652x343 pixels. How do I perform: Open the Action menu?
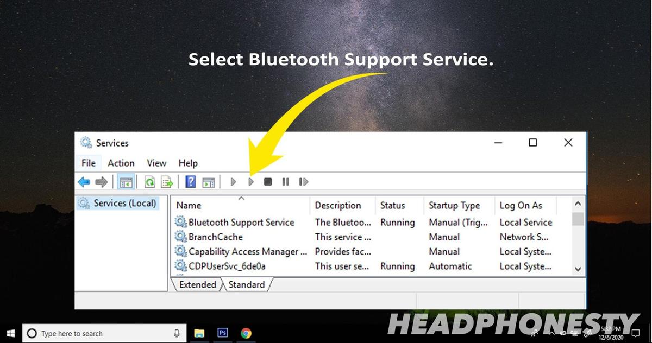121,163
